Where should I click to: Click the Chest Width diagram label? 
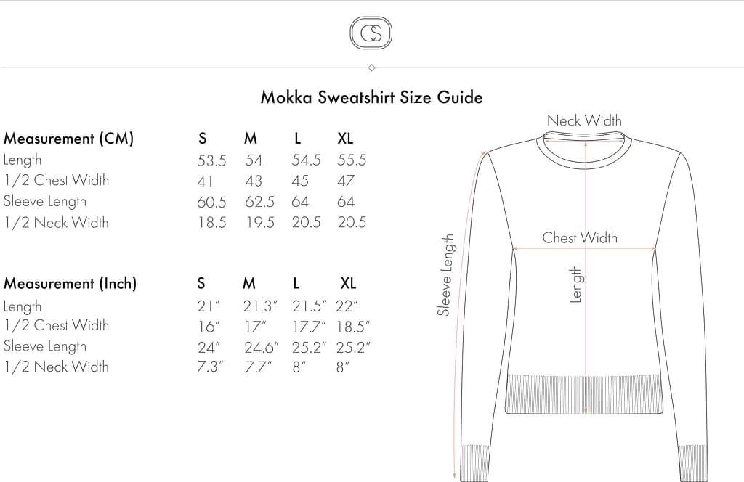click(x=580, y=237)
